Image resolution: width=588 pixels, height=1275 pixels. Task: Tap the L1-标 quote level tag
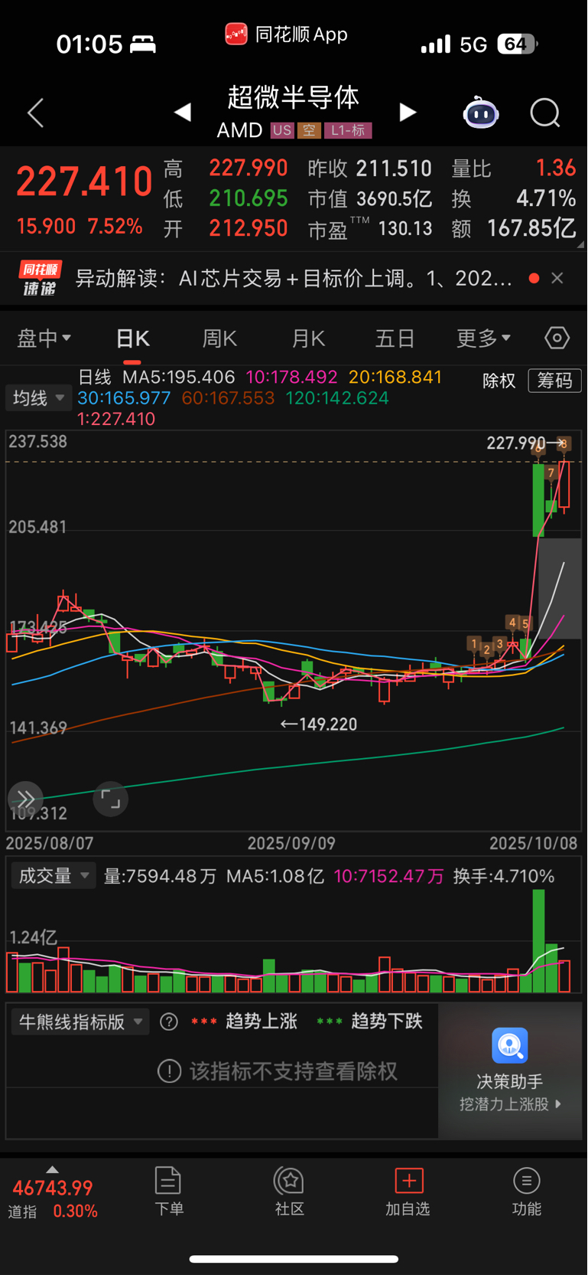point(348,130)
